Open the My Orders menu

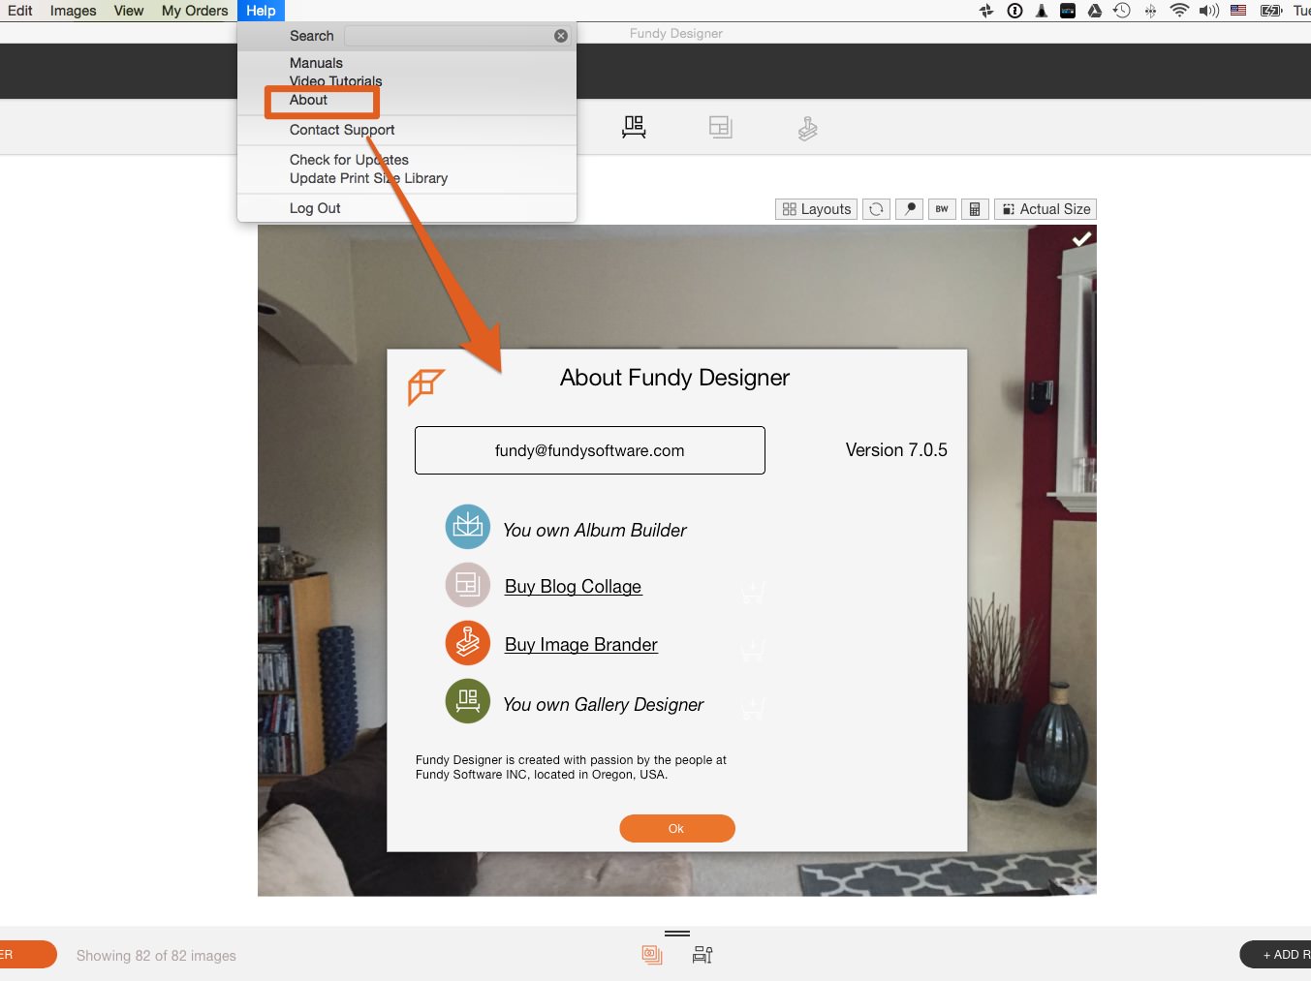195,11
